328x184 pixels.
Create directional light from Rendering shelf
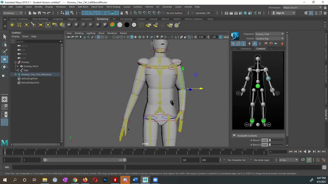pos(19,25)
